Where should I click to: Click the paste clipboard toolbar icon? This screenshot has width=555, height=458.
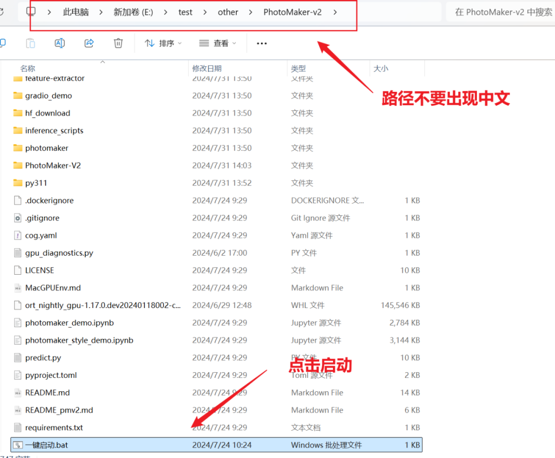tap(30, 43)
